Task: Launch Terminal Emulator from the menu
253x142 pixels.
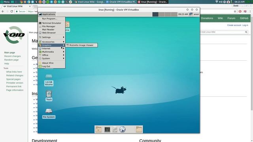Action: tap(52, 23)
